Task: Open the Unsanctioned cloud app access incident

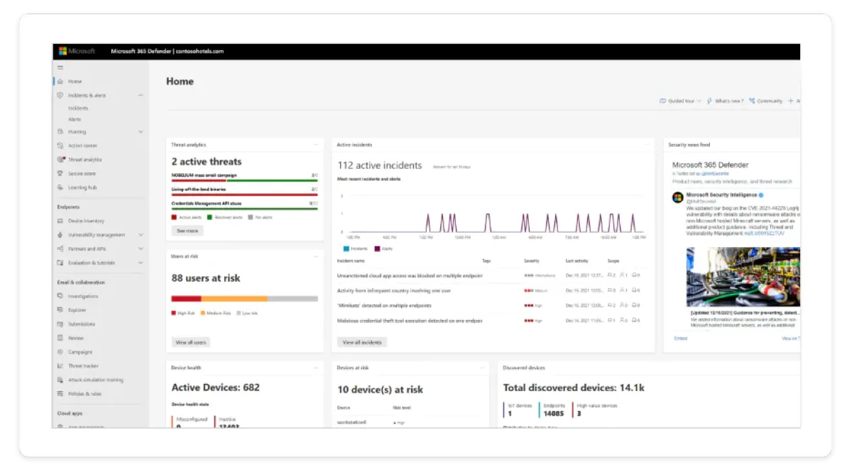Action: pyautogui.click(x=489, y=275)
